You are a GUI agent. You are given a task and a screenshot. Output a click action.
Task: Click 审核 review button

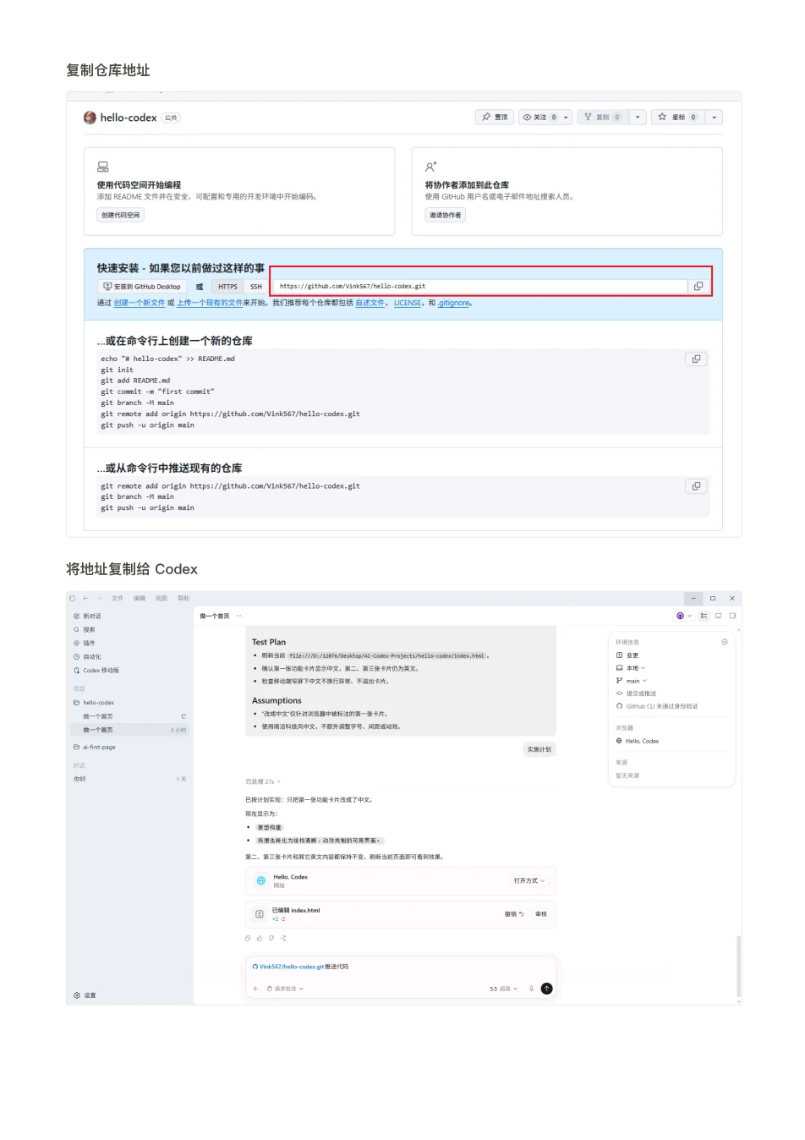point(541,913)
